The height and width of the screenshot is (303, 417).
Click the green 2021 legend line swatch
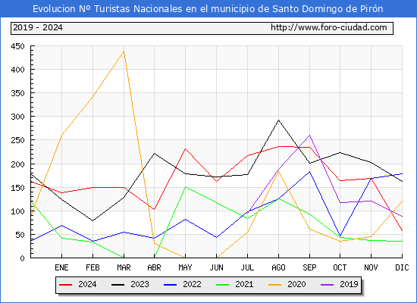223,285
